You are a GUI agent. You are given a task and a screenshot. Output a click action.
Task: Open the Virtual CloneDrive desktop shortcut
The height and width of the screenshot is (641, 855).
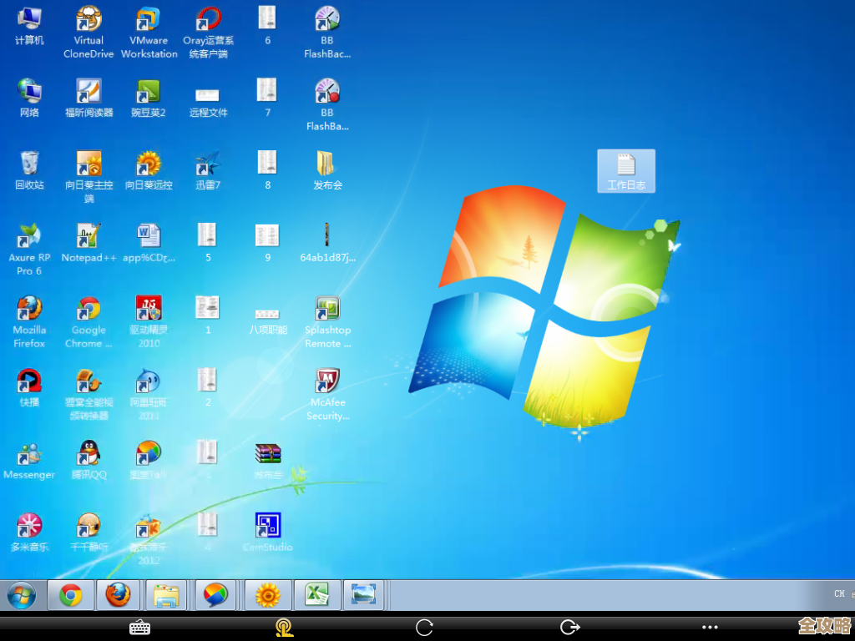coord(89,20)
